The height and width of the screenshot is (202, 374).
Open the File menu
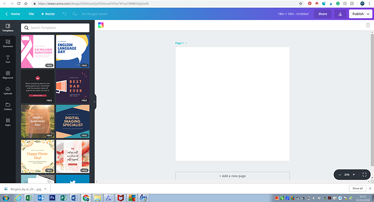click(31, 14)
